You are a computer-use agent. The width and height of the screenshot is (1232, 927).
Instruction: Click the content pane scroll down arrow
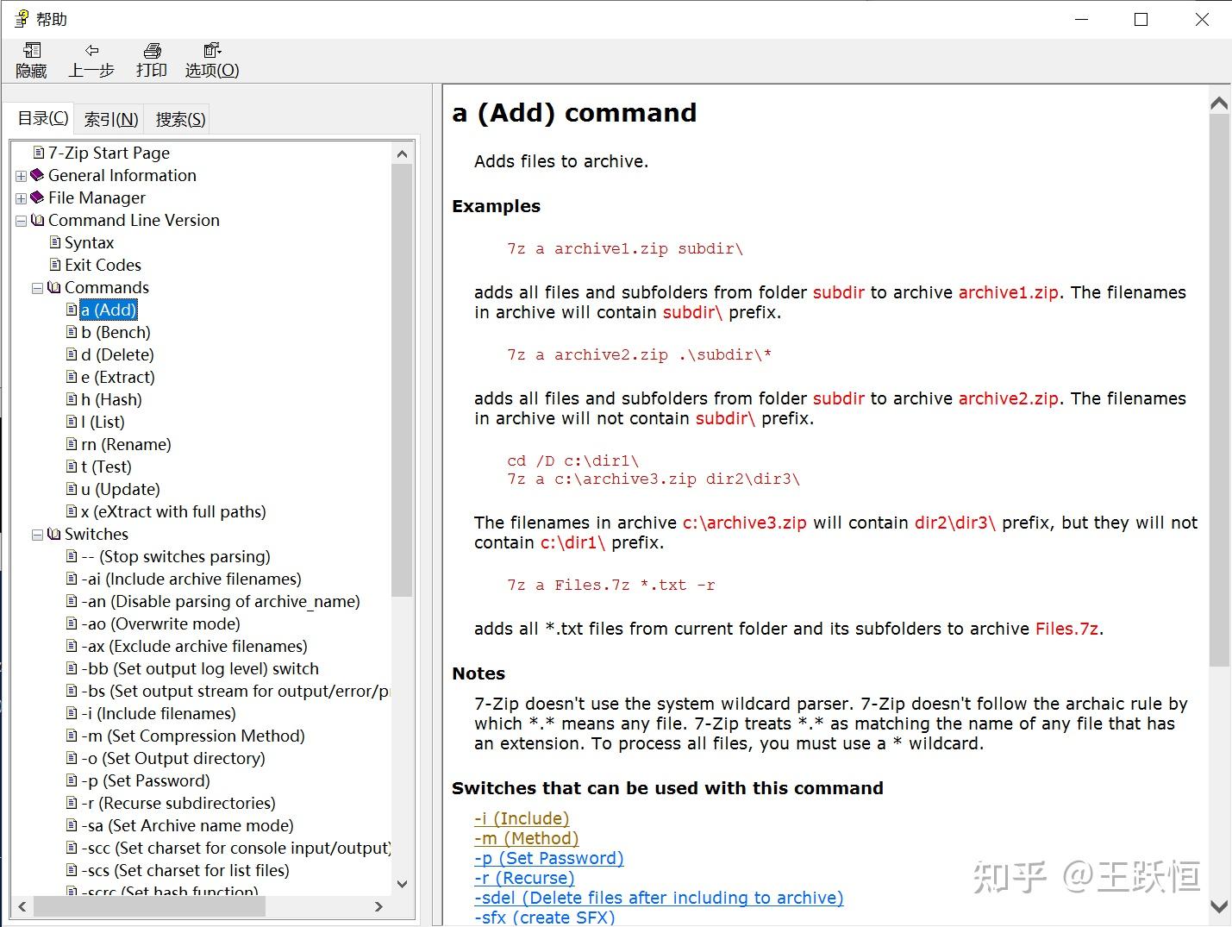point(1219,906)
